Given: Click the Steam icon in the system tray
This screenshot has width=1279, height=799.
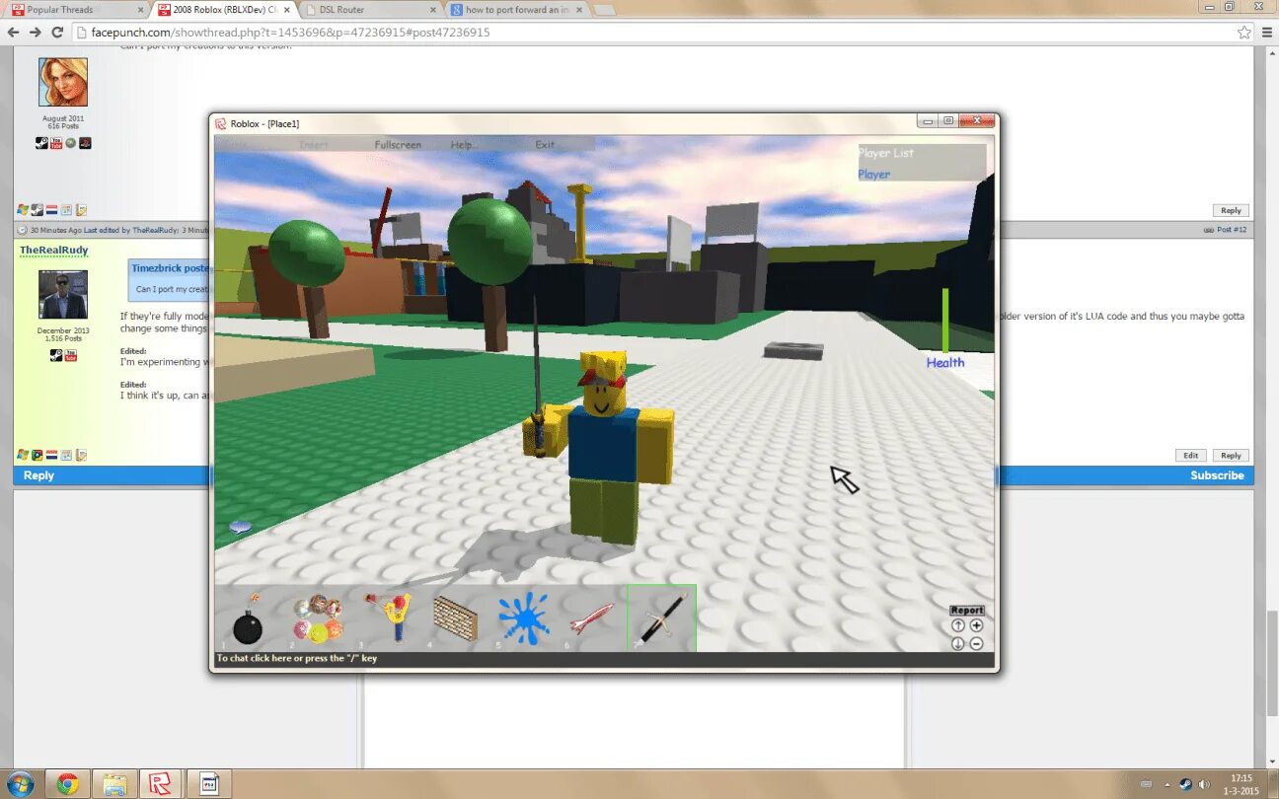Looking at the screenshot, I should coord(1186,784).
